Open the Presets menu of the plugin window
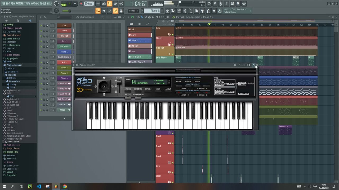The width and height of the screenshot is (339, 190). [242, 65]
